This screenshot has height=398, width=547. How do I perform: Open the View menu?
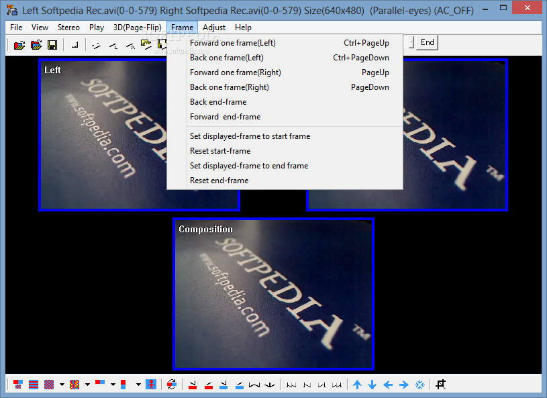click(x=40, y=28)
